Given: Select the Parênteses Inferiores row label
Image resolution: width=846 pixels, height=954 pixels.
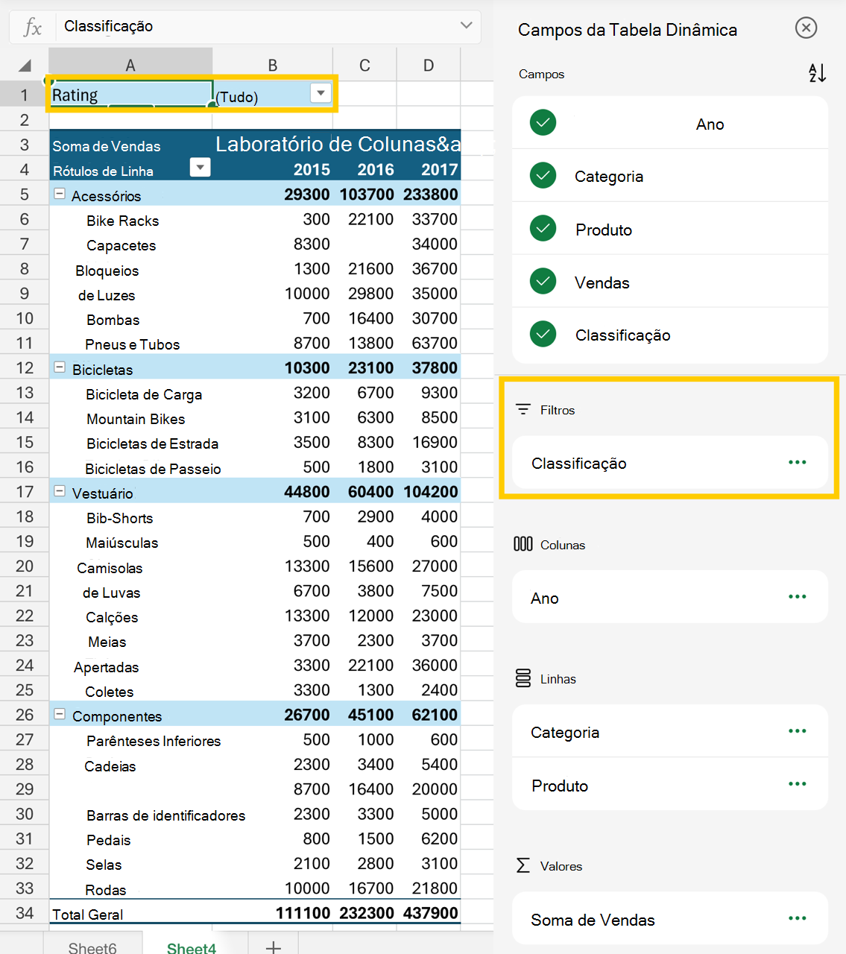Looking at the screenshot, I should tap(154, 741).
